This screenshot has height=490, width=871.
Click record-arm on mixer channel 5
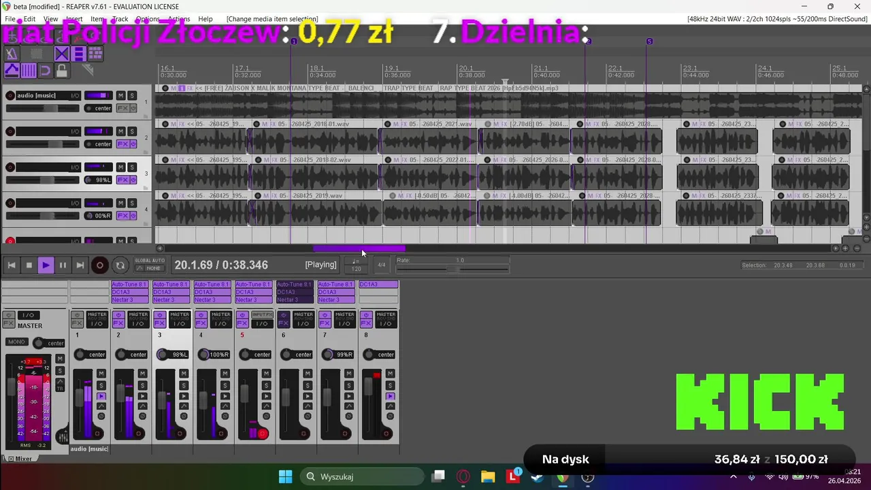[x=262, y=434]
